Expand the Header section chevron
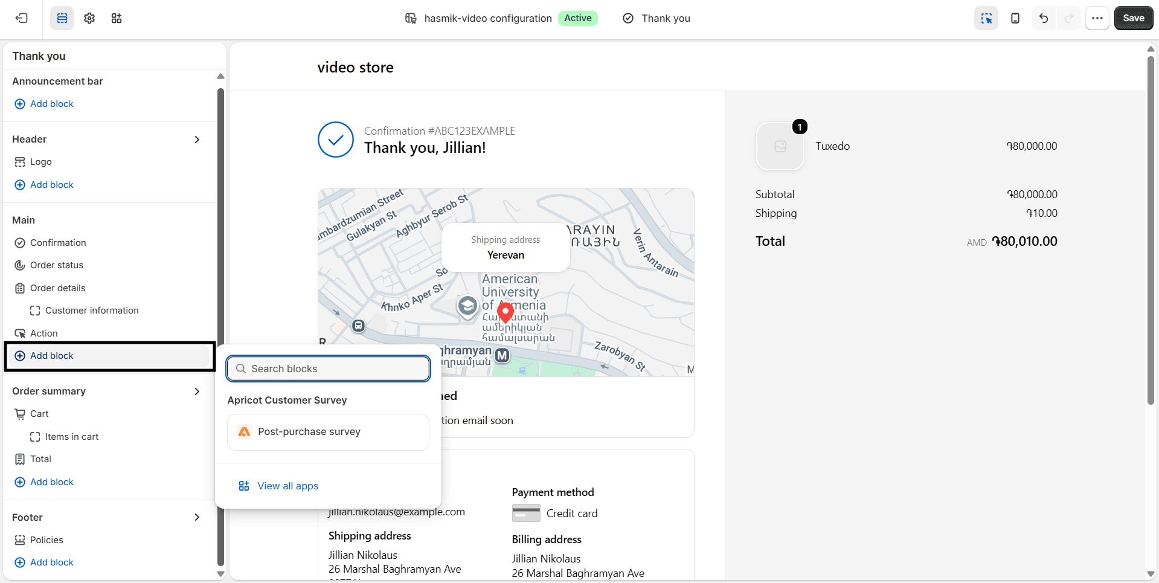This screenshot has height=583, width=1159. 197,140
